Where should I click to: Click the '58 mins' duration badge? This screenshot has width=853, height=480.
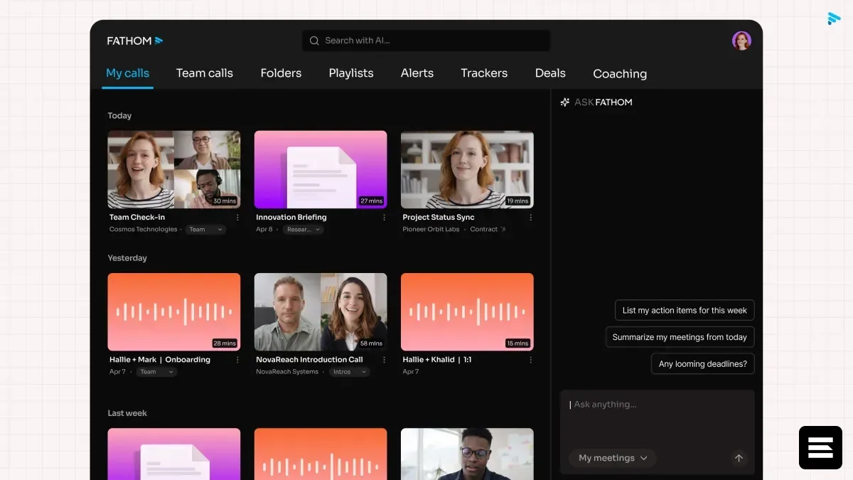tap(371, 343)
